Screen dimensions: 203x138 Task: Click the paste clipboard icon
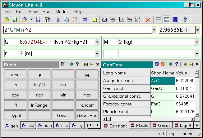coord(75,20)
